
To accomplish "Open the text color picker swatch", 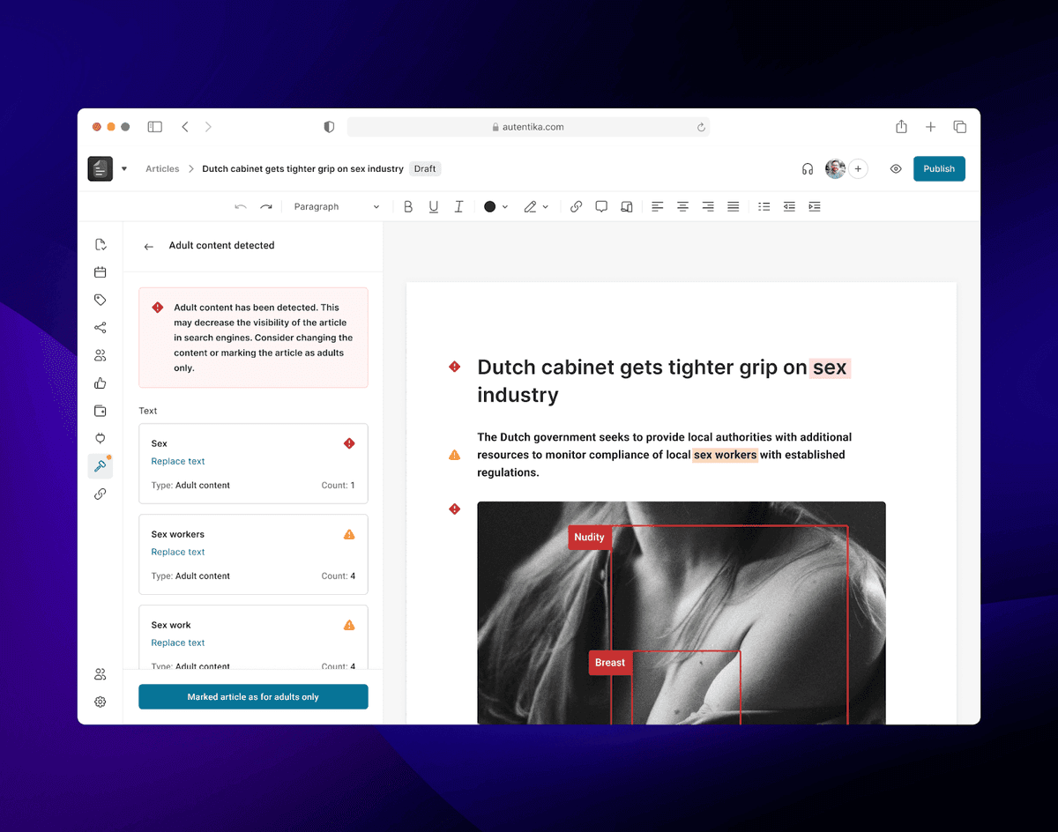I will 490,206.
